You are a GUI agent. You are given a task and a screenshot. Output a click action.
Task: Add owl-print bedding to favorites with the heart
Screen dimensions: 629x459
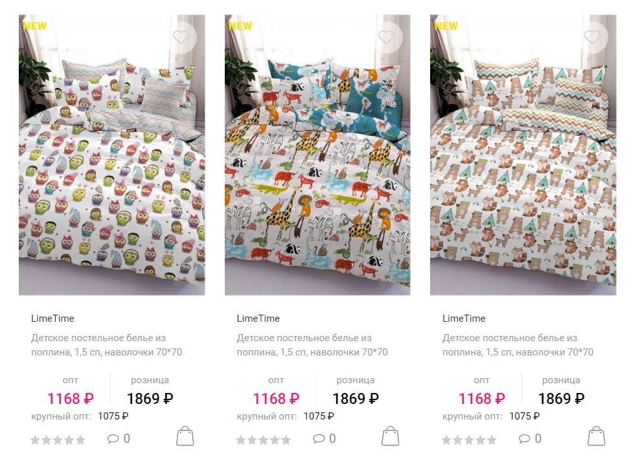[x=181, y=37]
